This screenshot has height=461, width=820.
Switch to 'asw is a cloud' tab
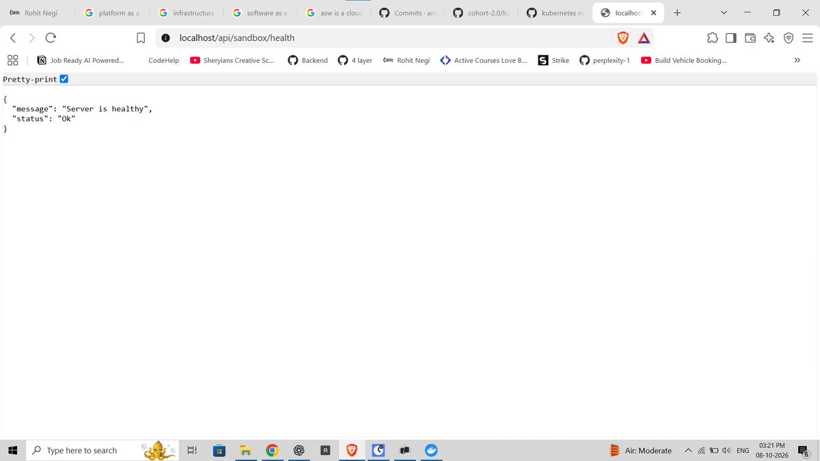(333, 13)
